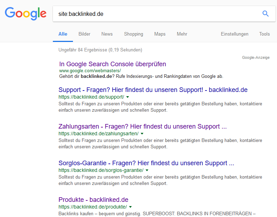Click the 'Gehört dir backlinked.de?' description text
This screenshot has width=277, height=217.
pyautogui.click(x=141, y=76)
